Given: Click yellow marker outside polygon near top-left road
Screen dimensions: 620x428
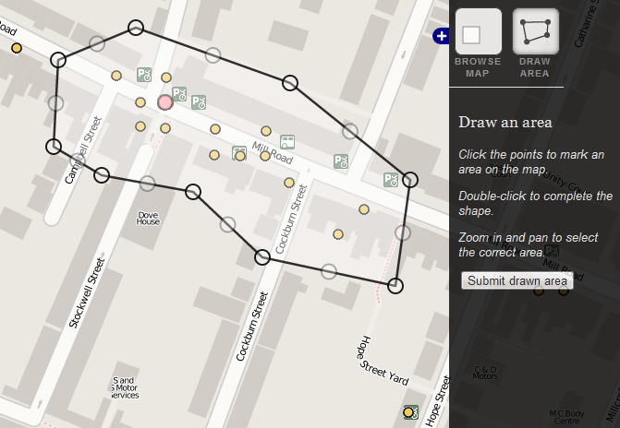Looking at the screenshot, I should point(17,48).
